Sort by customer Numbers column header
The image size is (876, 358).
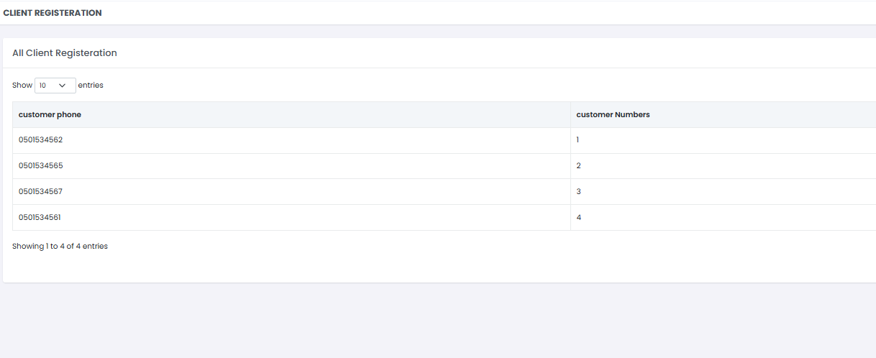coord(613,115)
